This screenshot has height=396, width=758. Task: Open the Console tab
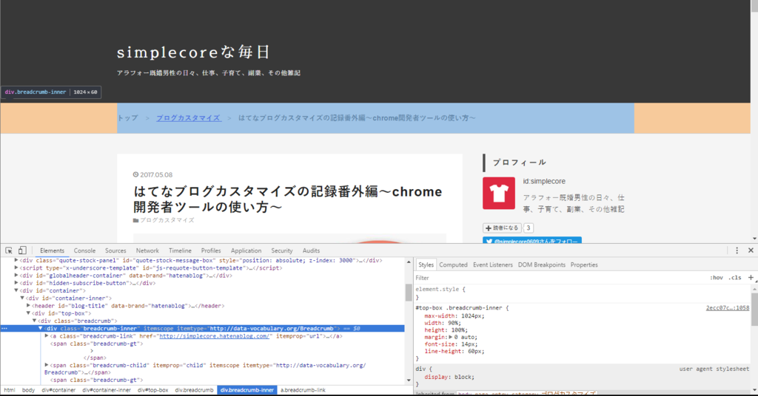84,250
